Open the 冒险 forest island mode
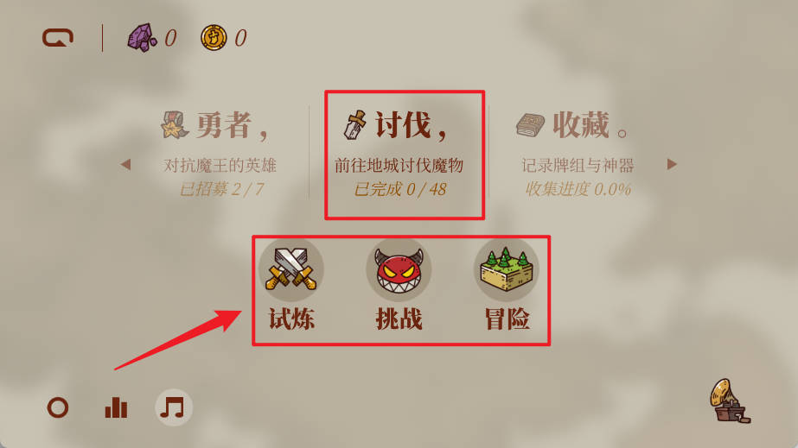 507,269
